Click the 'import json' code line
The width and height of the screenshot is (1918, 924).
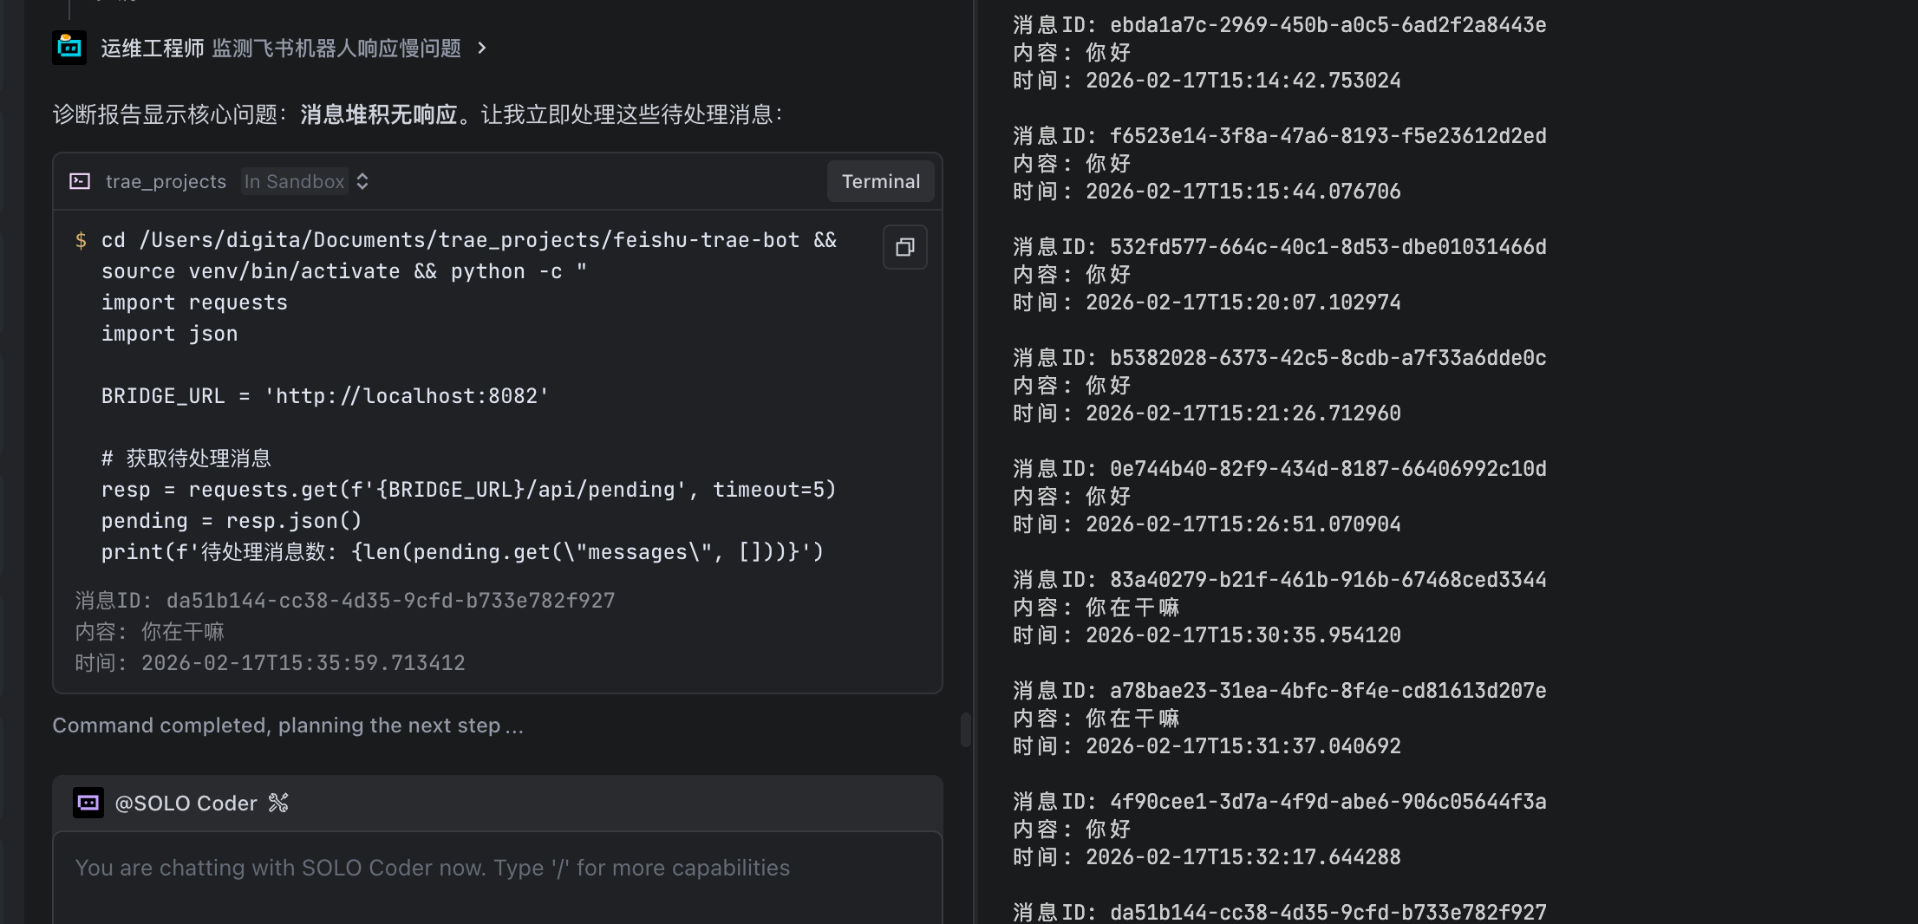click(169, 334)
